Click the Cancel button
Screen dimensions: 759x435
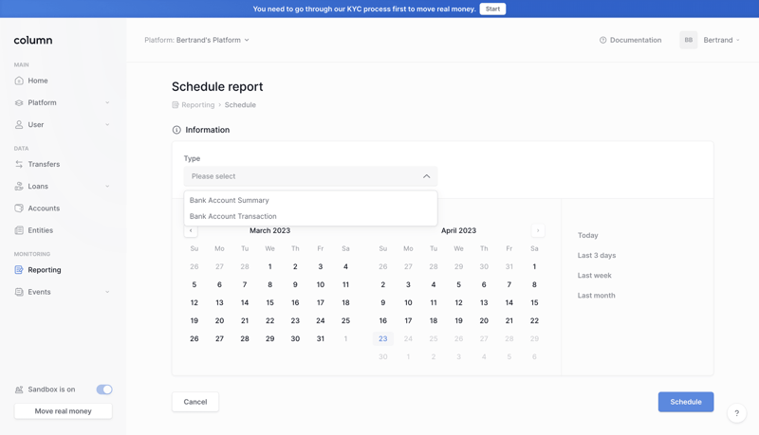pos(195,402)
